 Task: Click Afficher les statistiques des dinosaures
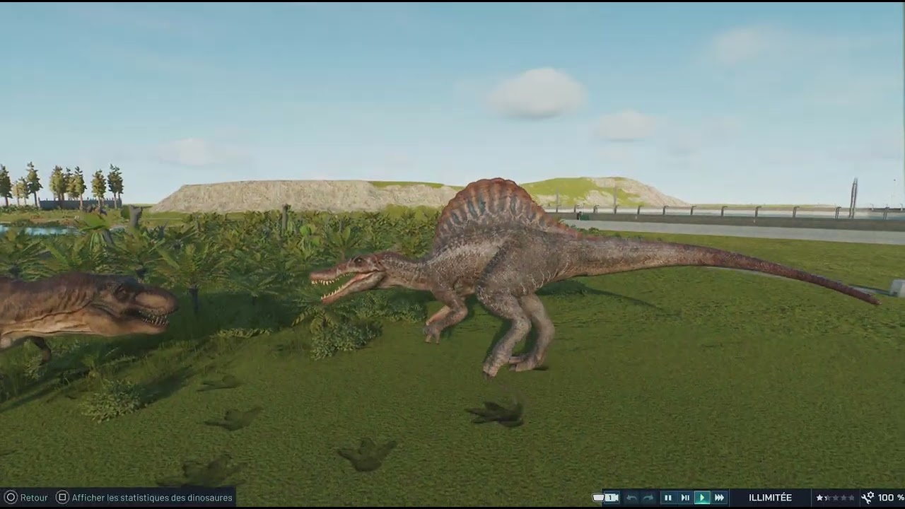[x=152, y=498]
